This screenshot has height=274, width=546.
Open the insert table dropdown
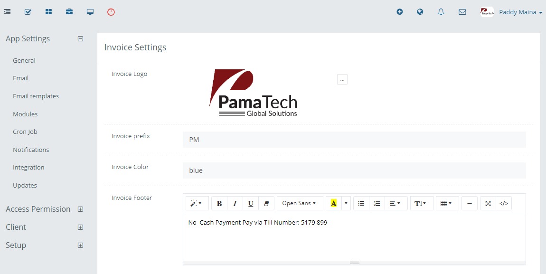tap(447, 203)
